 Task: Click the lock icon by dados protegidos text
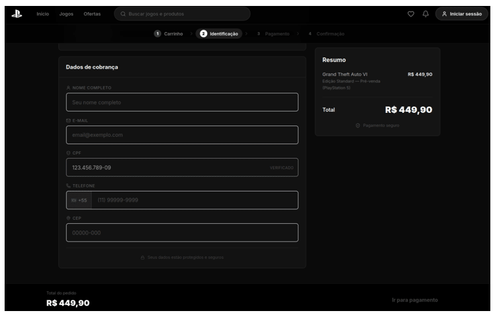click(142, 258)
